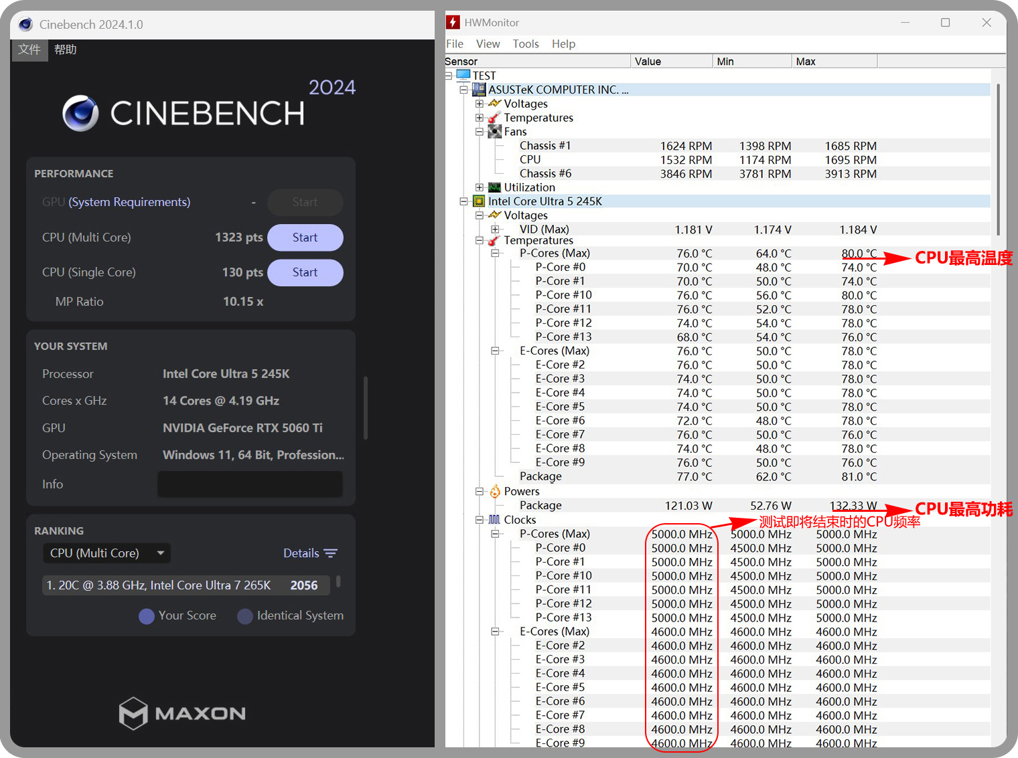1018x758 pixels.
Task: Start the CPU (Multi Core) benchmark
Action: pyautogui.click(x=305, y=238)
